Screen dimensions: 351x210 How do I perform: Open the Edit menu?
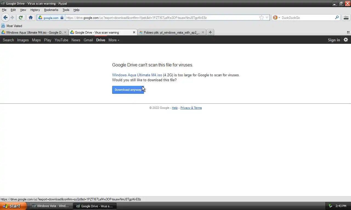[13, 10]
